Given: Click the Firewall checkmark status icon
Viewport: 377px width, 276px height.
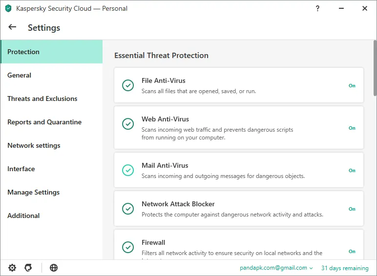Looking at the screenshot, I should (x=128, y=247).
